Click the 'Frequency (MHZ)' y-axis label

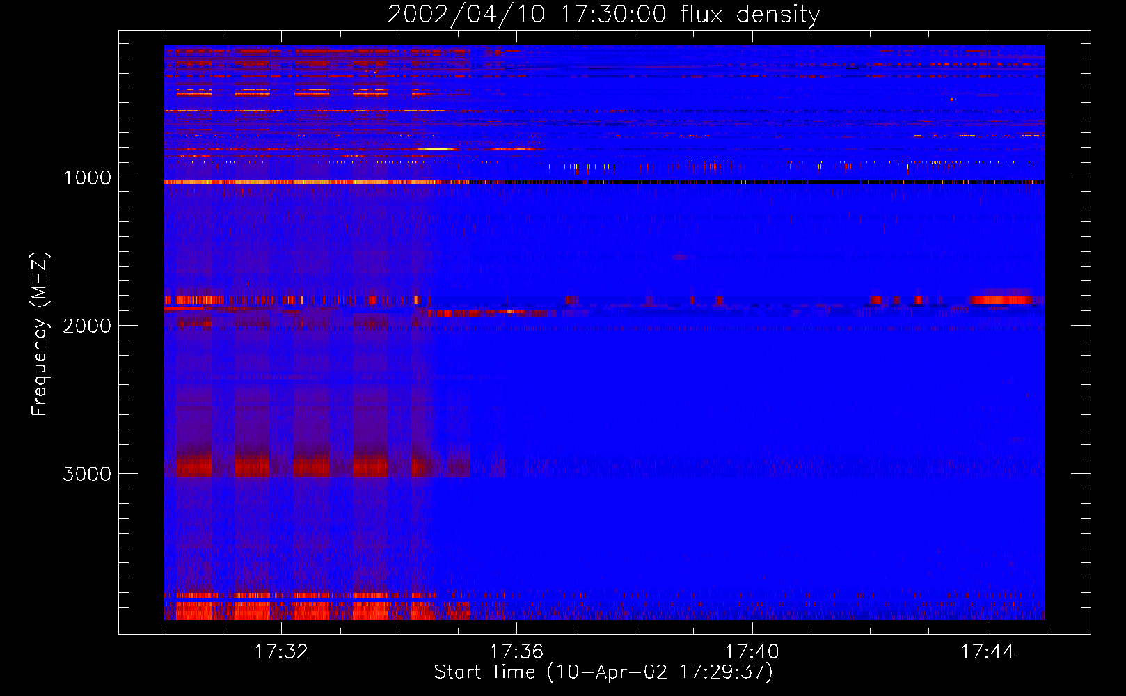pos(39,334)
